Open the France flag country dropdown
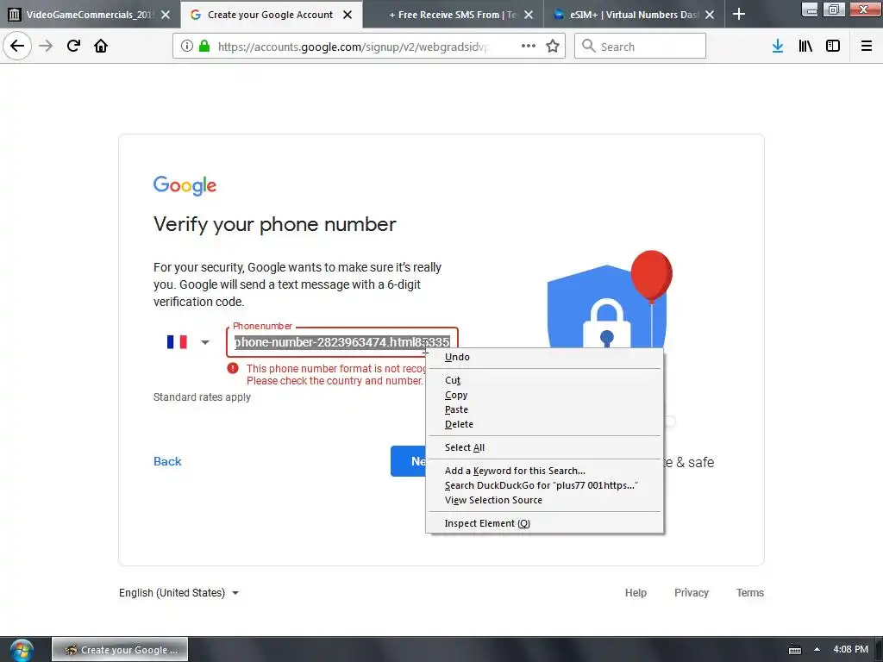 (188, 341)
